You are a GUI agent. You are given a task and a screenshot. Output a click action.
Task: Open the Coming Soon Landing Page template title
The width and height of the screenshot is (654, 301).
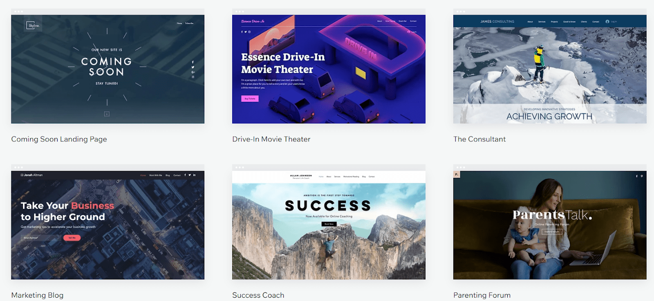point(59,139)
